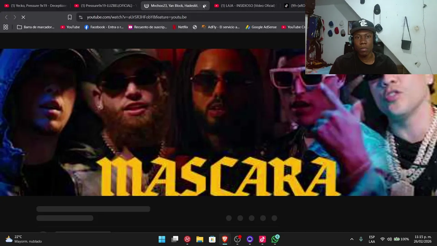Open the Windows Start menu

[x=162, y=239]
